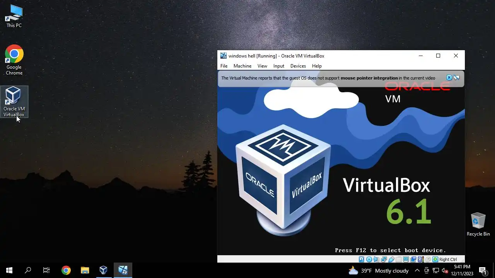Click the keyboard capture green arrow icon

[x=435, y=259]
